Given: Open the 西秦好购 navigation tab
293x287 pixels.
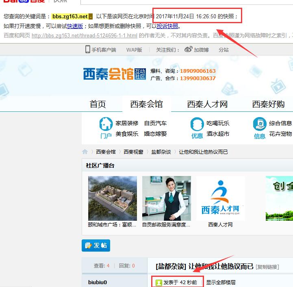Looking at the screenshot, I should 268,104.
